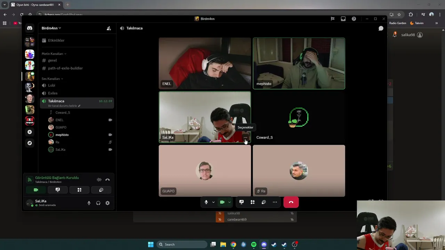Viewport: 445px width, 250px height.
Task: Select the Takılmaca voice channel
Action: [x=77, y=103]
